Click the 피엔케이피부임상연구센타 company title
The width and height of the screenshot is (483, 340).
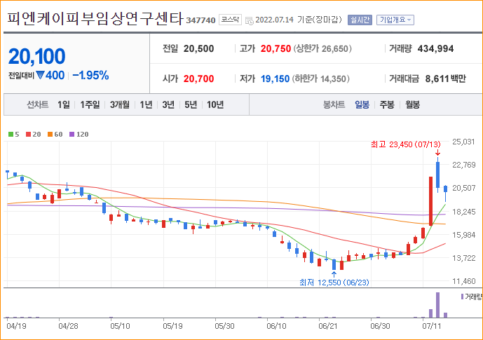(95, 18)
